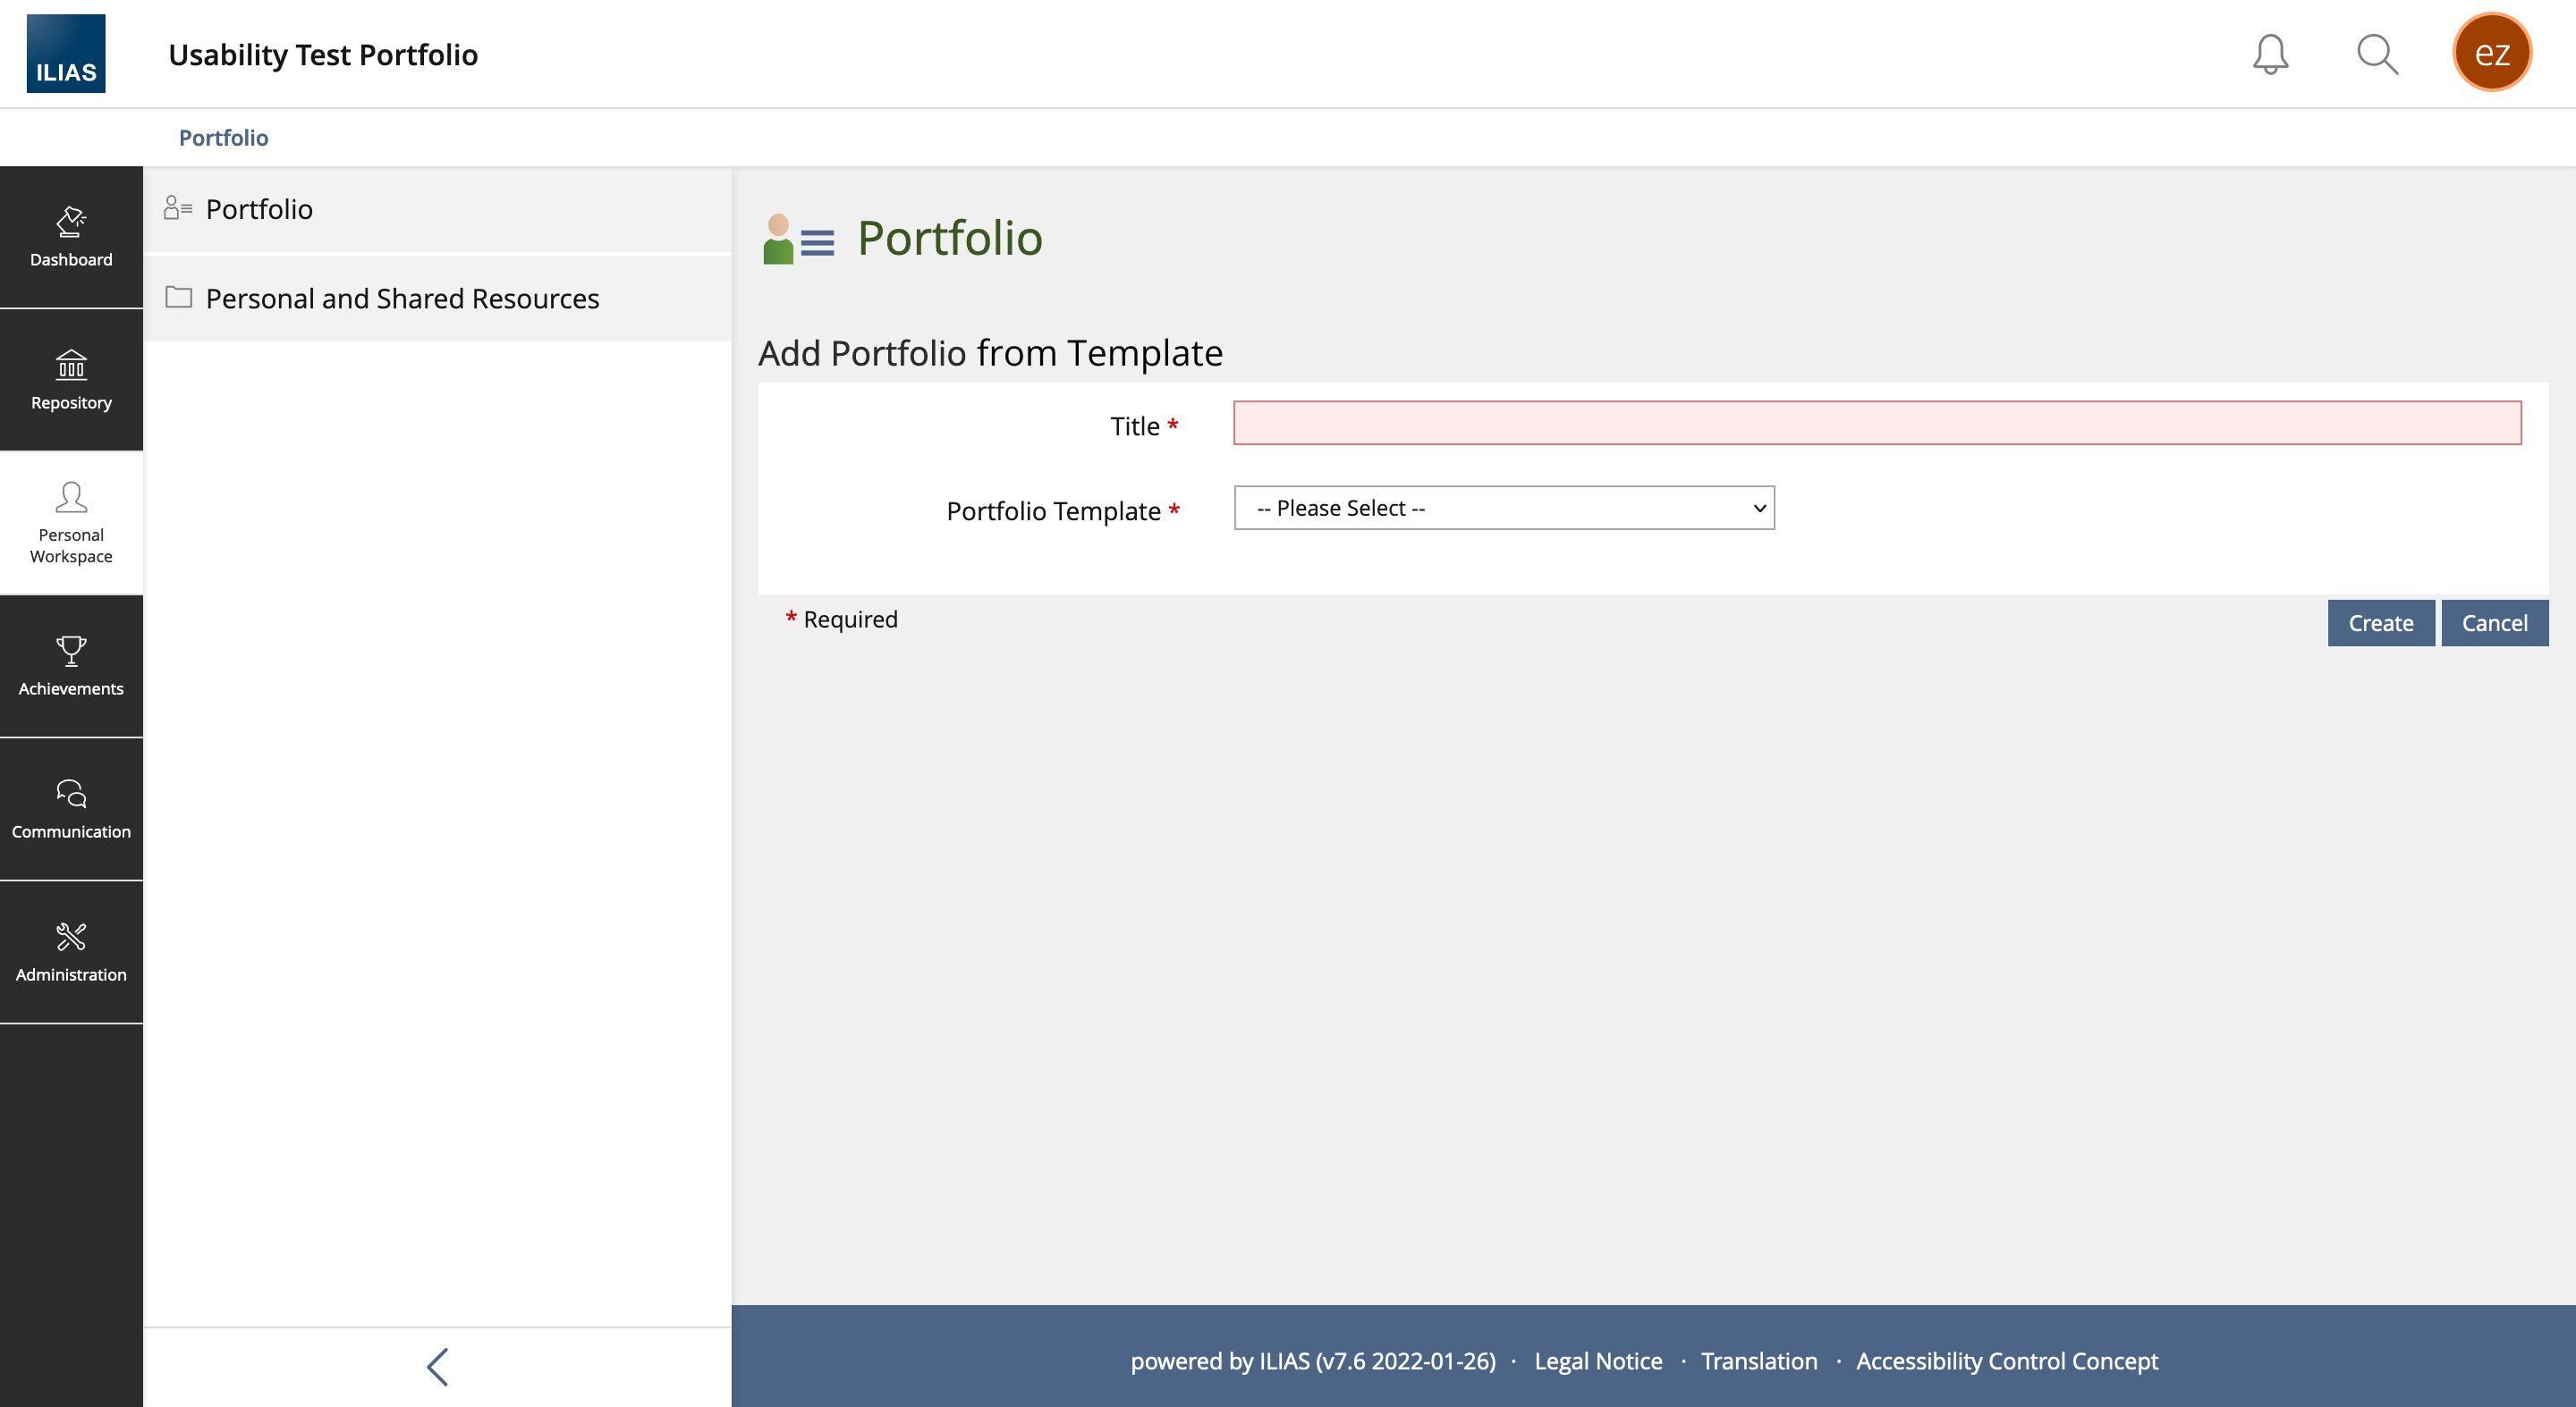Viewport: 2576px width, 1407px height.
Task: Open the Repository sidebar item
Action: pyautogui.click(x=71, y=380)
